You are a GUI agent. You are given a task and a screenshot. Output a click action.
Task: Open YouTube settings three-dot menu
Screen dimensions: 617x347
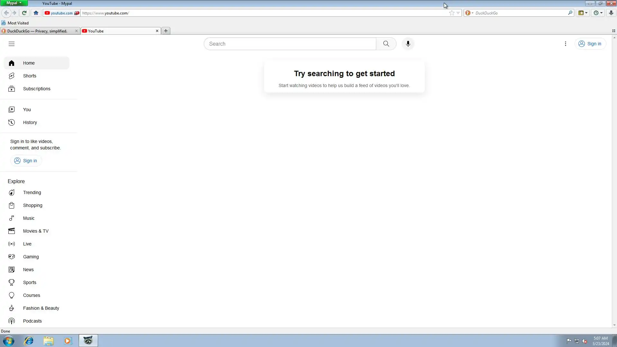point(565,44)
